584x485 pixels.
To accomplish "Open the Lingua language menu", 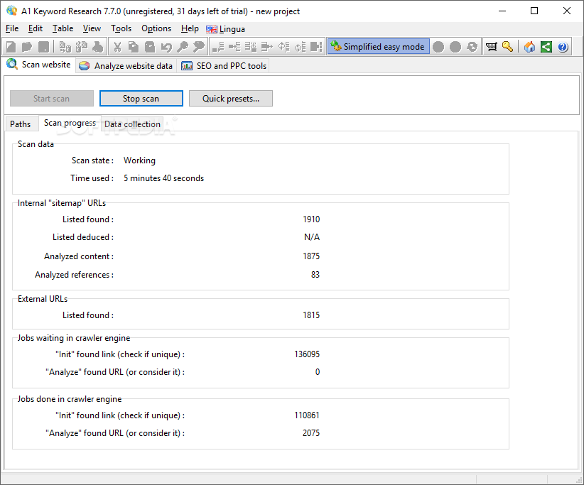I will (225, 29).
